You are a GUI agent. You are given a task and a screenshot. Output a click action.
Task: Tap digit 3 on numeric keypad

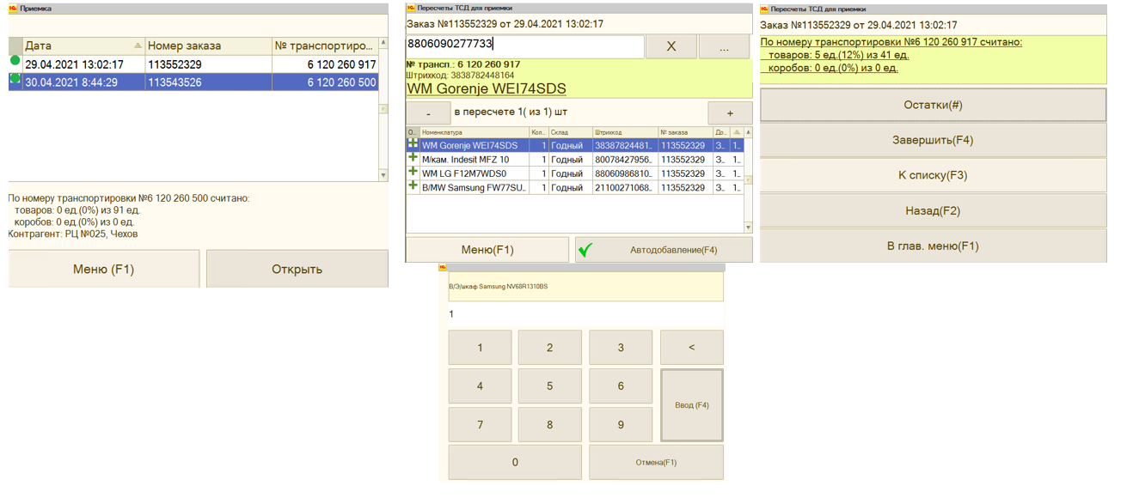(621, 348)
